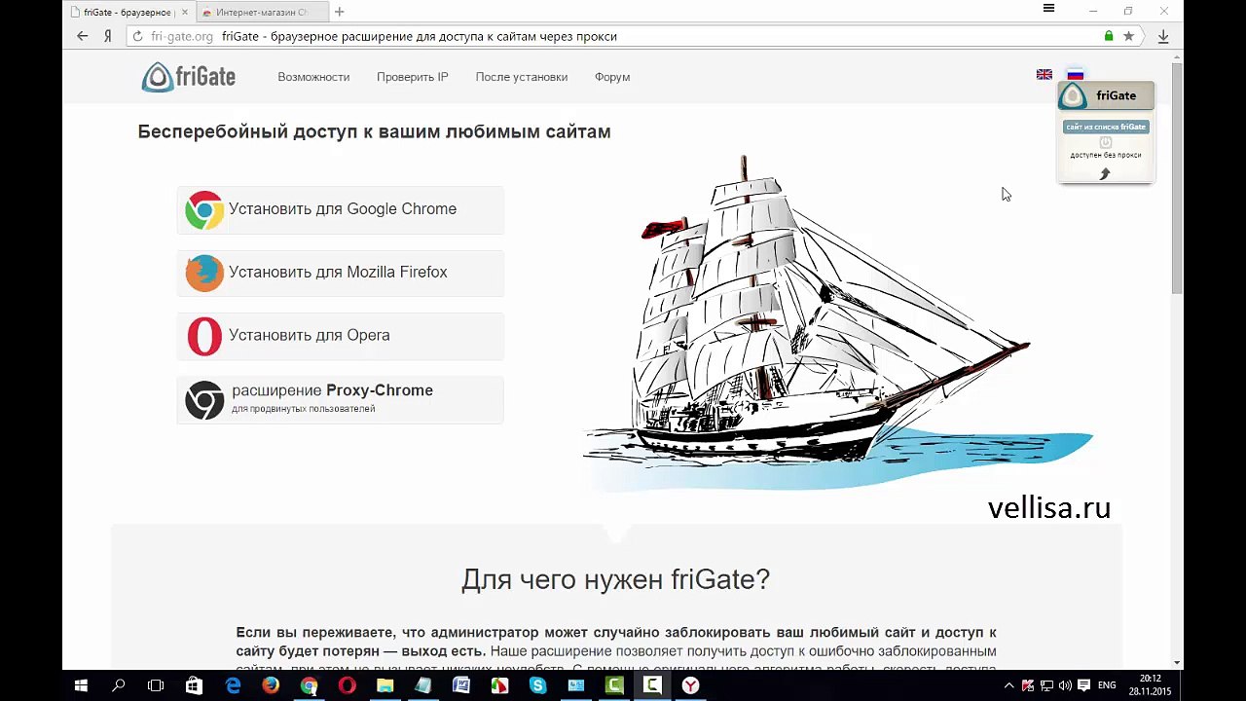Image resolution: width=1246 pixels, height=701 pixels.
Task: Open Yandex Browser from taskbar
Action: (x=690, y=685)
